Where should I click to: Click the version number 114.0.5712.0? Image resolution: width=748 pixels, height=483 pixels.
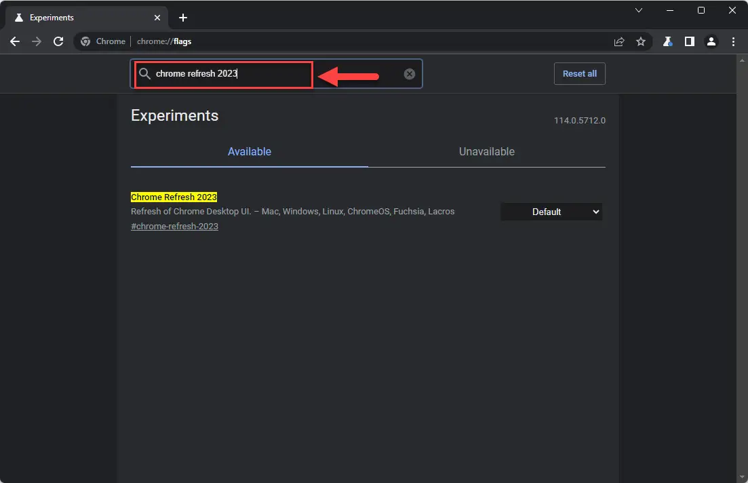click(580, 120)
